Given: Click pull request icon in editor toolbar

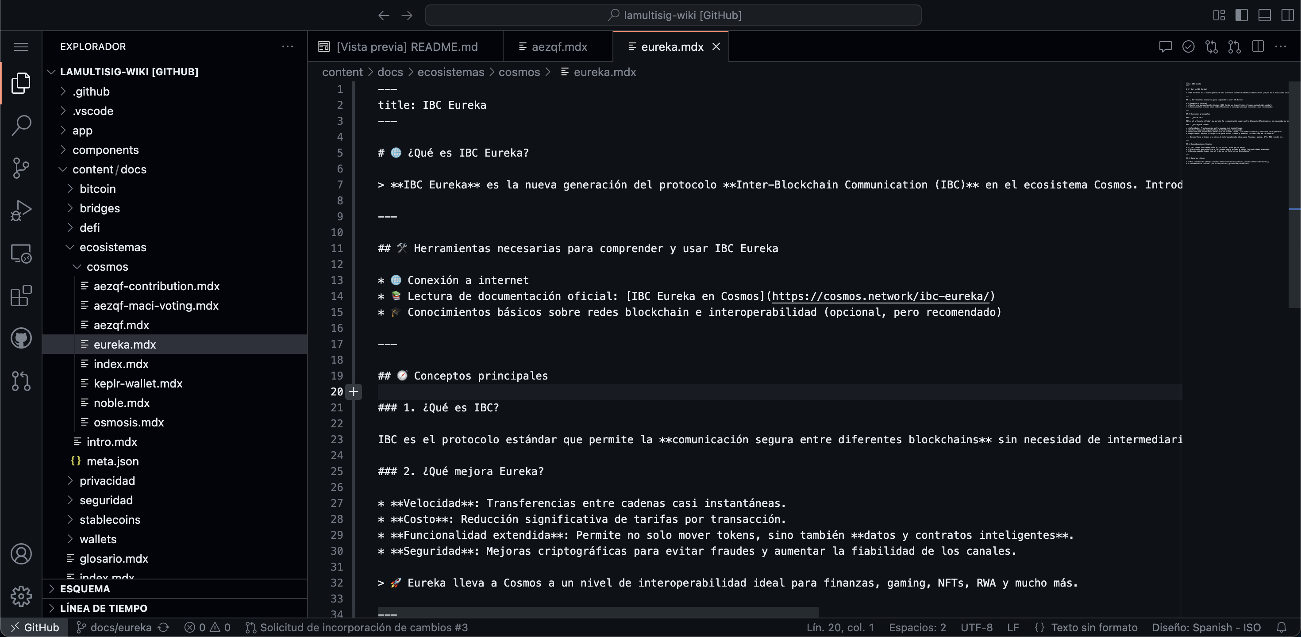Looking at the screenshot, I should click(x=1234, y=46).
